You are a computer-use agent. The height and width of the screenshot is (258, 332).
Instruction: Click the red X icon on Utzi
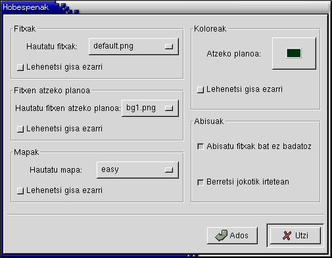tap(287, 236)
